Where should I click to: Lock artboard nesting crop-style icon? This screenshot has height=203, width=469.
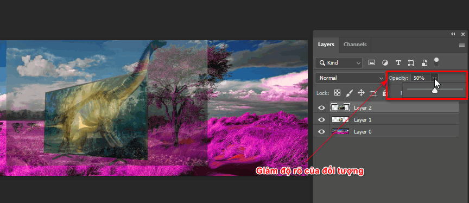coord(373,93)
